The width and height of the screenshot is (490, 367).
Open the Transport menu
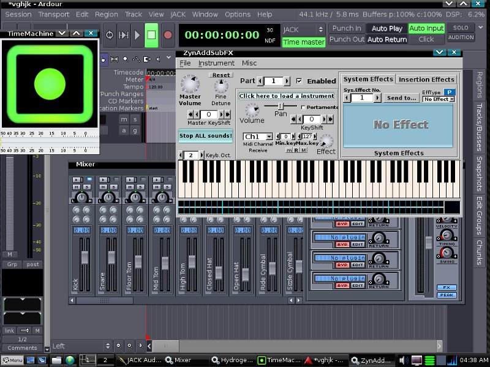[54, 14]
